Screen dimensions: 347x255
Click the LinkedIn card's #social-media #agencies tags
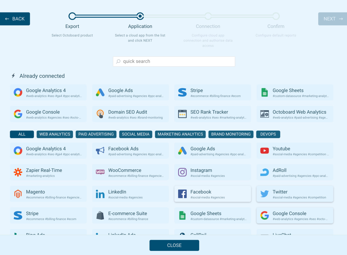coord(125,197)
